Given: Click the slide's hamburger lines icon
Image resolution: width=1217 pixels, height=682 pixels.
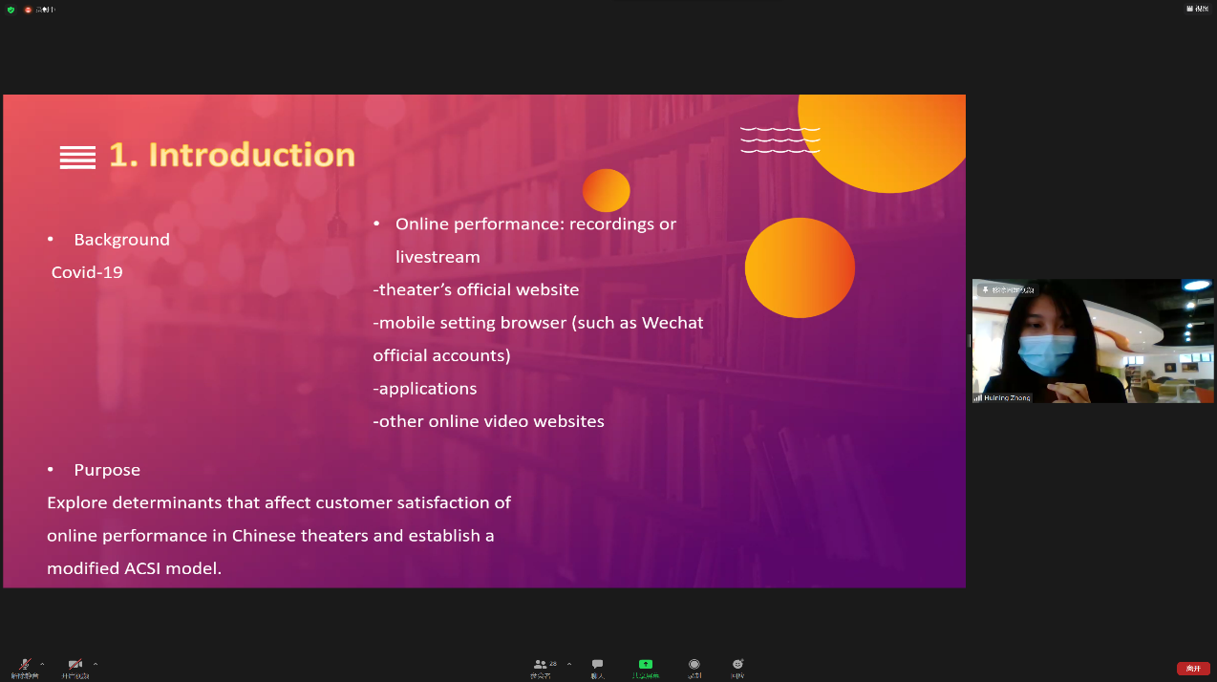Looking at the screenshot, I should 77,158.
